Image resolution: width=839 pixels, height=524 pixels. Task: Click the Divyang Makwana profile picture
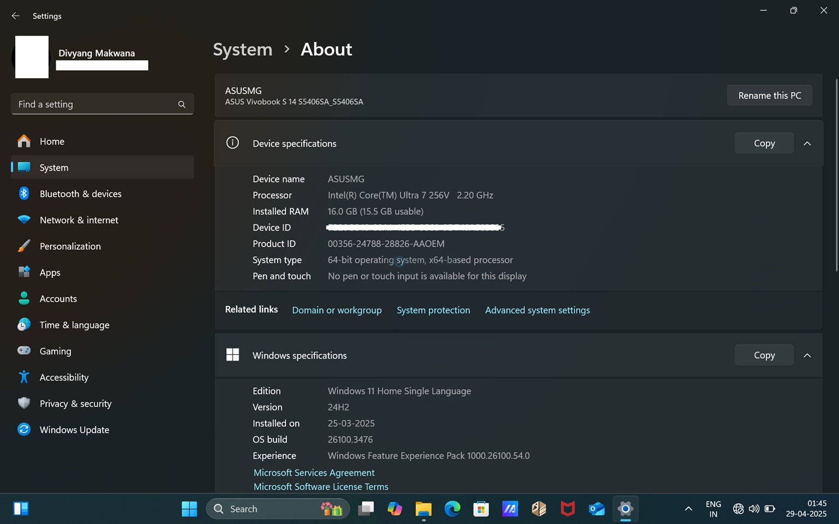point(32,57)
